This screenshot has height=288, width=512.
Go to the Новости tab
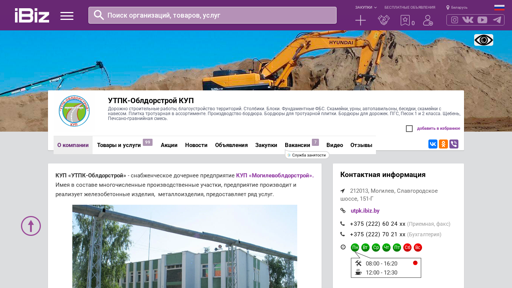pos(196,145)
